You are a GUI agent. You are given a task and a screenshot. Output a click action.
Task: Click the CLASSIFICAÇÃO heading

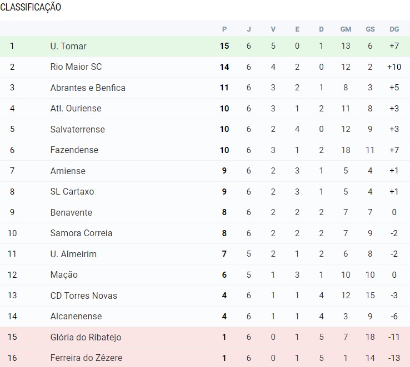31,7
